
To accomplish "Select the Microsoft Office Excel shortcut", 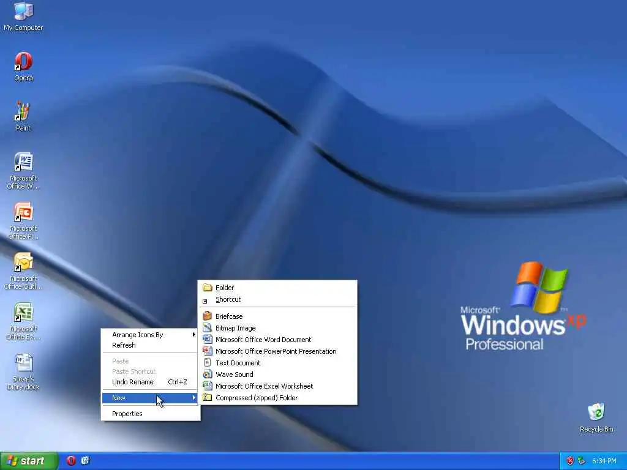I will (23, 321).
